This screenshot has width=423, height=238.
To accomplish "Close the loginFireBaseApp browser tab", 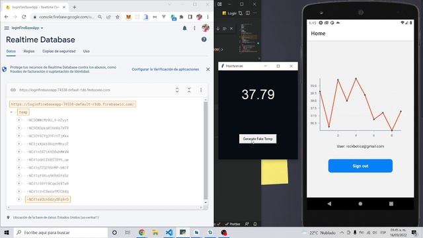I will 64,7.
